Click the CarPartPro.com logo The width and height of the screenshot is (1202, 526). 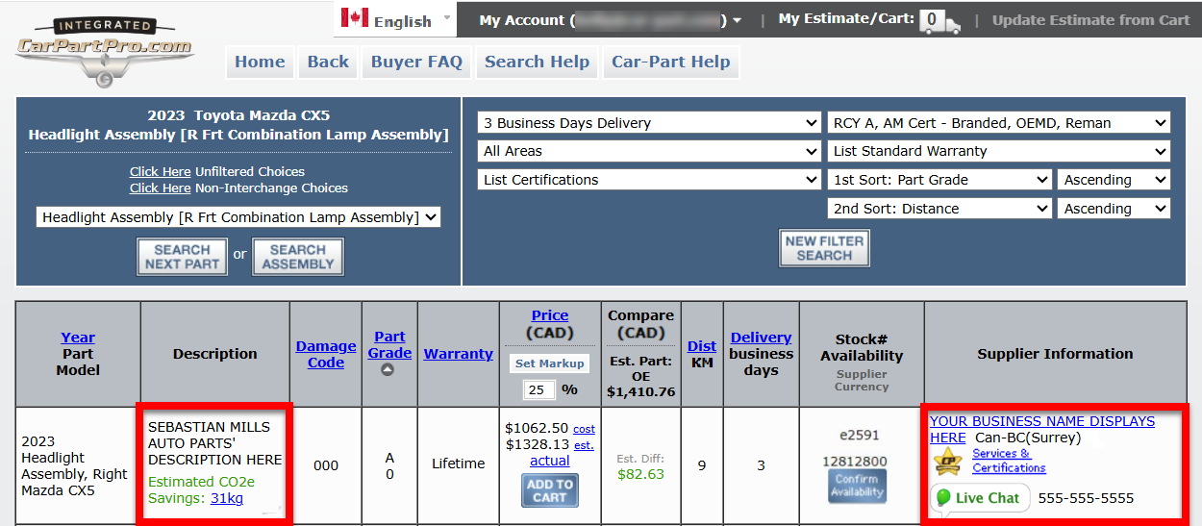pyautogui.click(x=105, y=52)
